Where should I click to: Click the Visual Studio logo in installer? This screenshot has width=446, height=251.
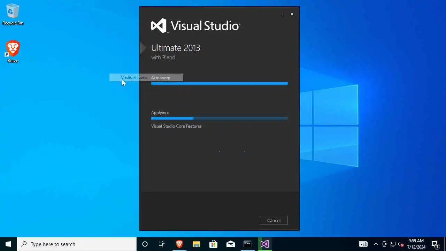point(195,26)
